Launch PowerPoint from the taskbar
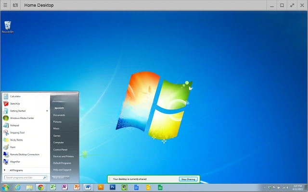Viewport: 308px width, 192px height. point(77,187)
